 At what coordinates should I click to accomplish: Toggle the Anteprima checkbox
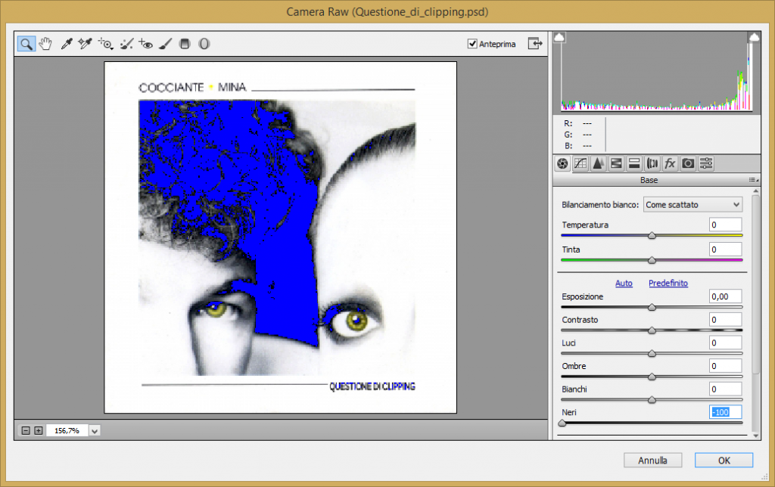pos(472,44)
